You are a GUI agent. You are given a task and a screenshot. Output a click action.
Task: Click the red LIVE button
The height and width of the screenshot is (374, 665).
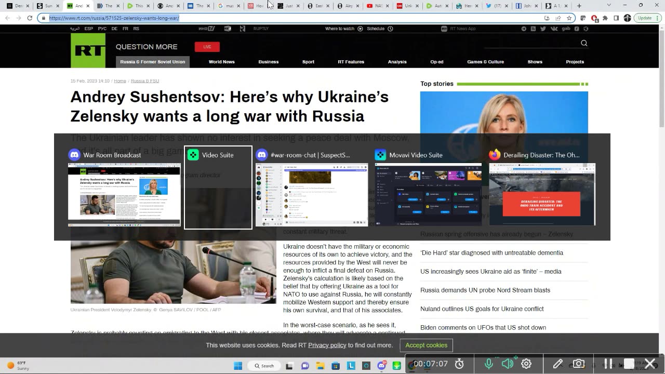click(207, 47)
